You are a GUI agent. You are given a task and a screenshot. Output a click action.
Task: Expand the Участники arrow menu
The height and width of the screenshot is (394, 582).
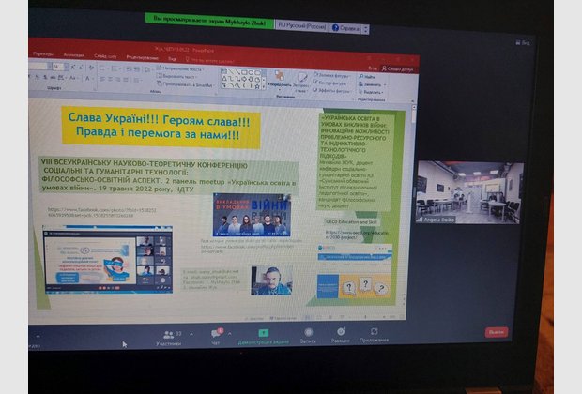coord(191,334)
